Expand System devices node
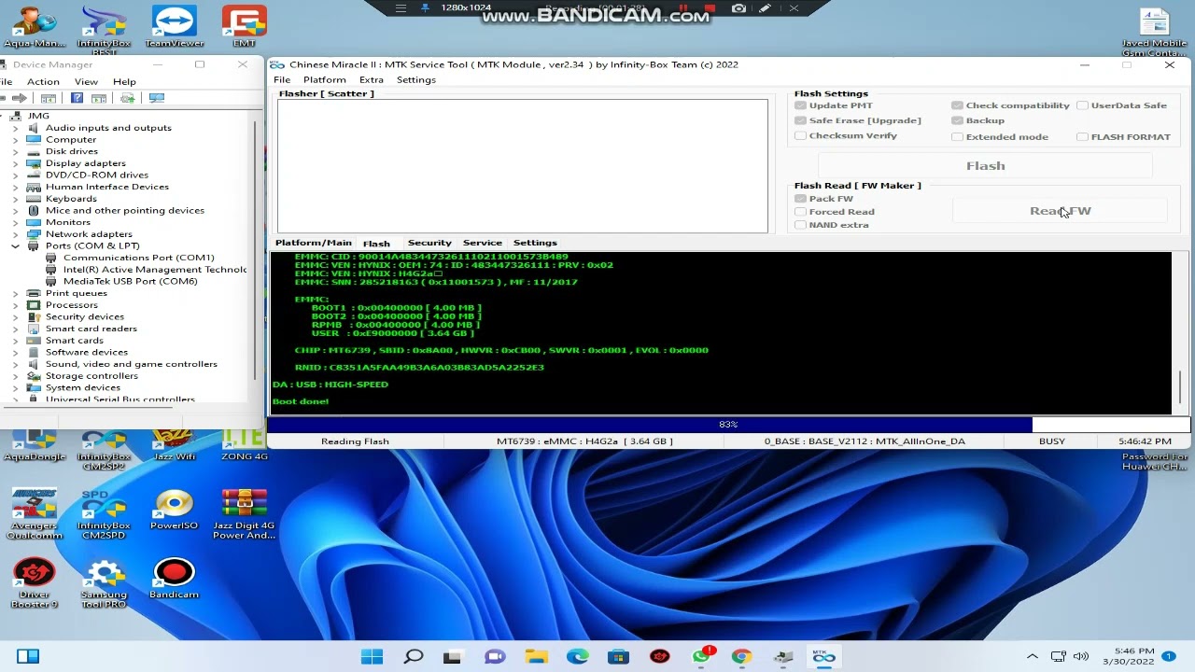The image size is (1195, 672). (x=15, y=387)
